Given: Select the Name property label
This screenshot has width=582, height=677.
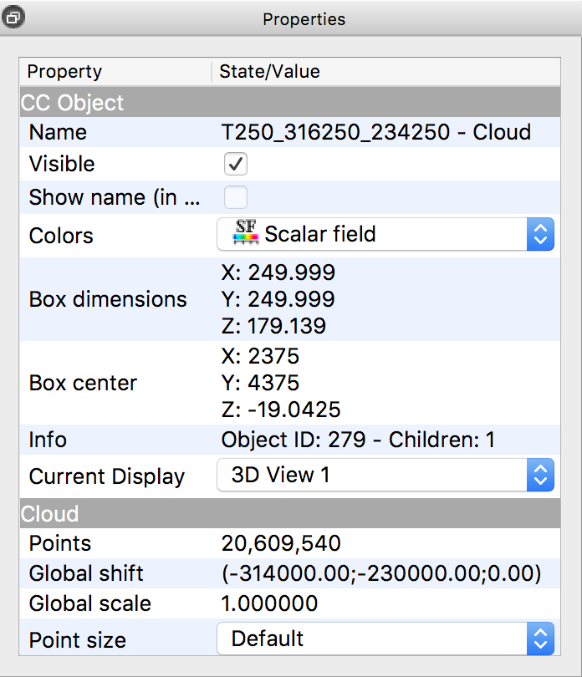Looking at the screenshot, I should click(x=58, y=132).
